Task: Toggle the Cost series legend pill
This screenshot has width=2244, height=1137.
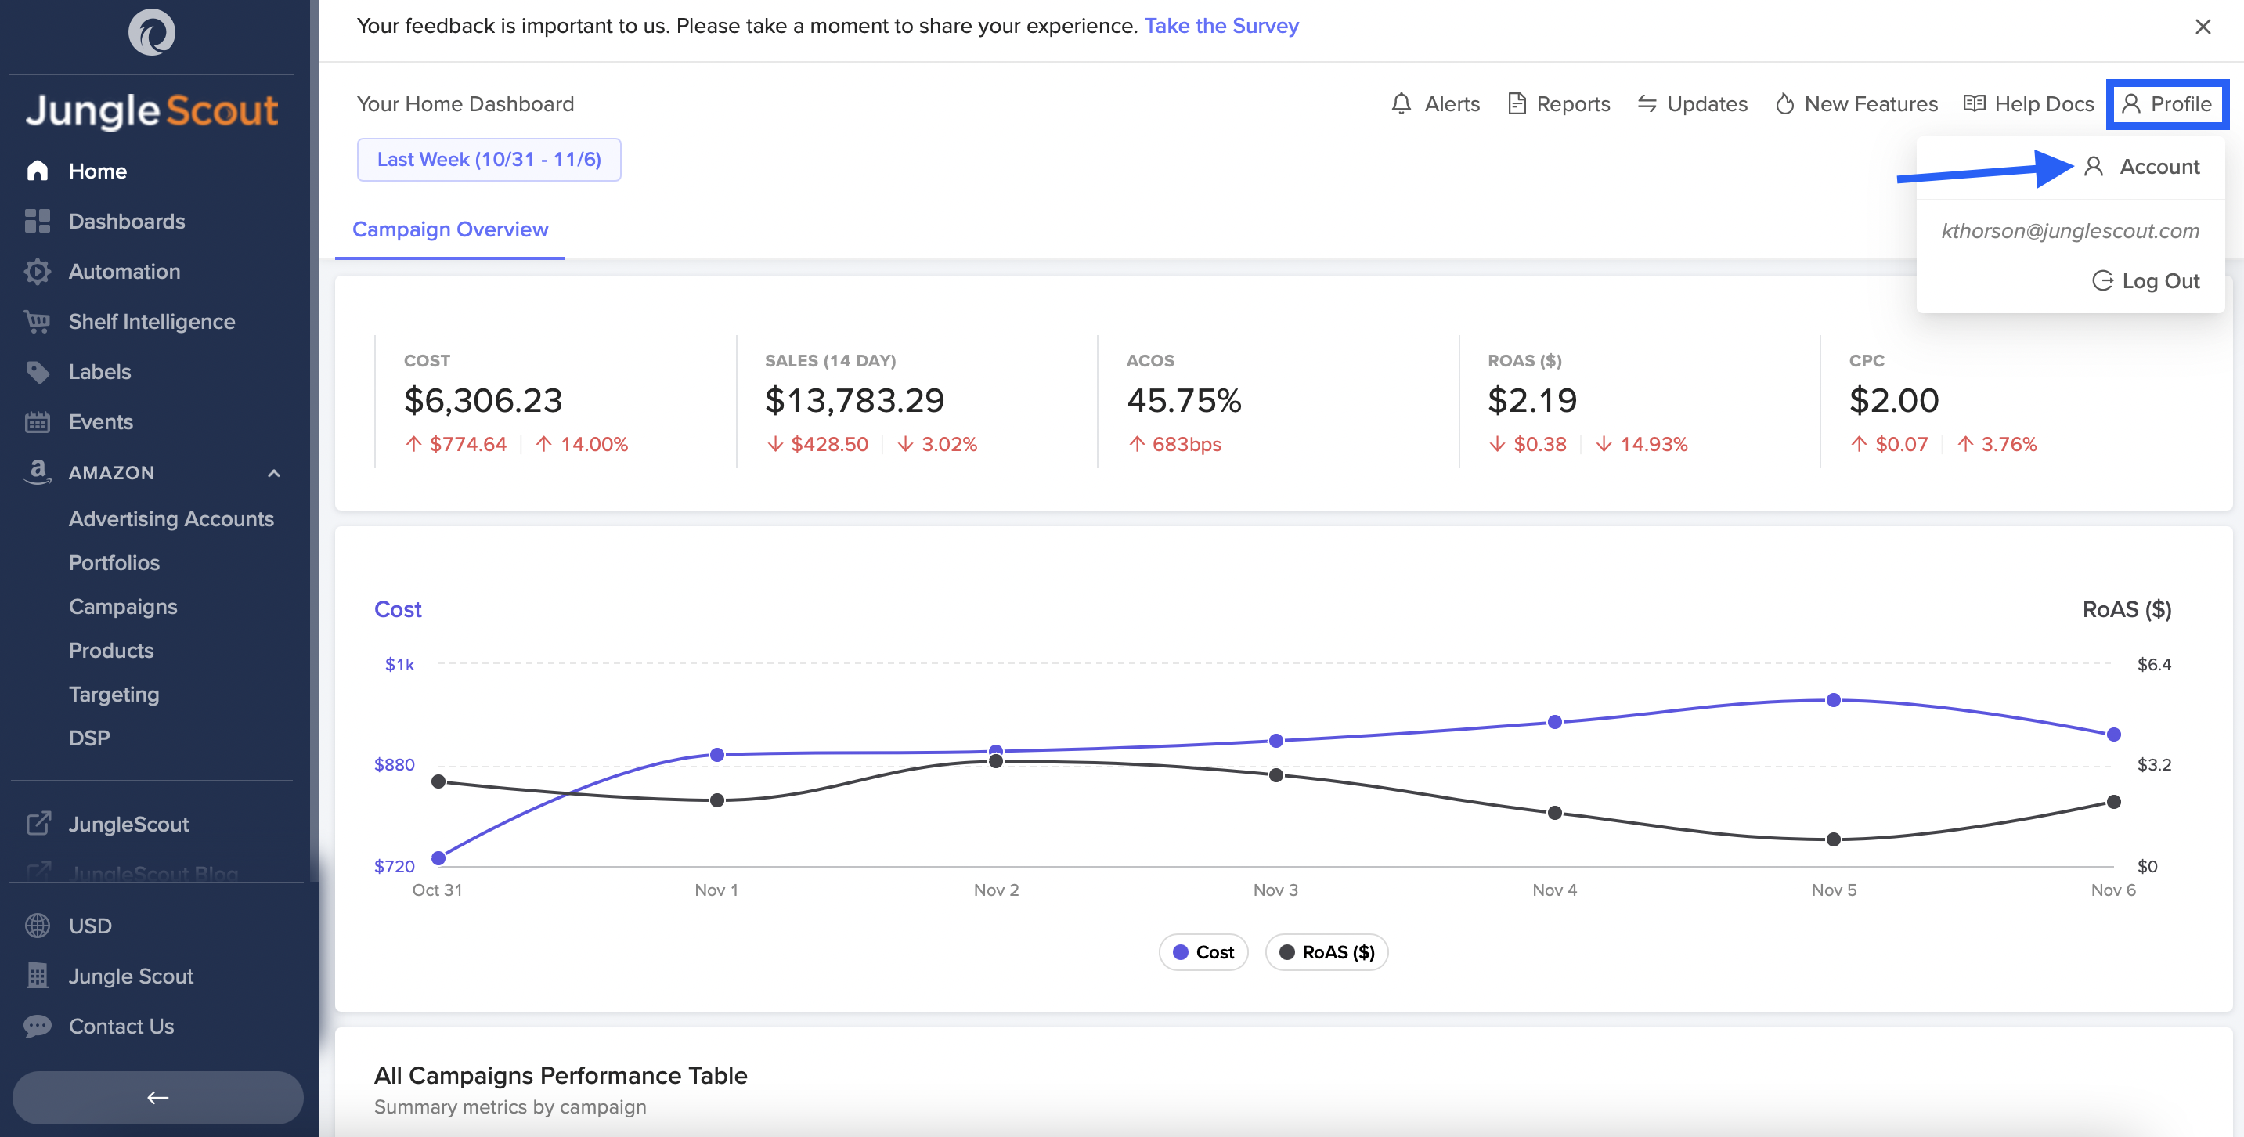Action: click(1203, 951)
